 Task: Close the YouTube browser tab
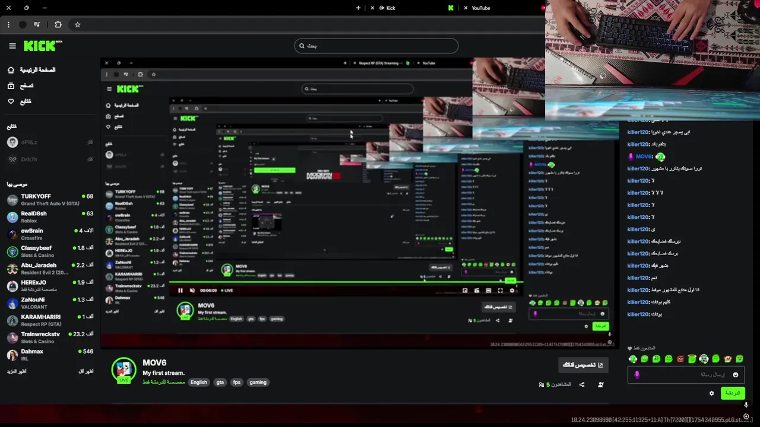(465, 8)
